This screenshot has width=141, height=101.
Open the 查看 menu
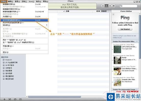click(17, 2)
